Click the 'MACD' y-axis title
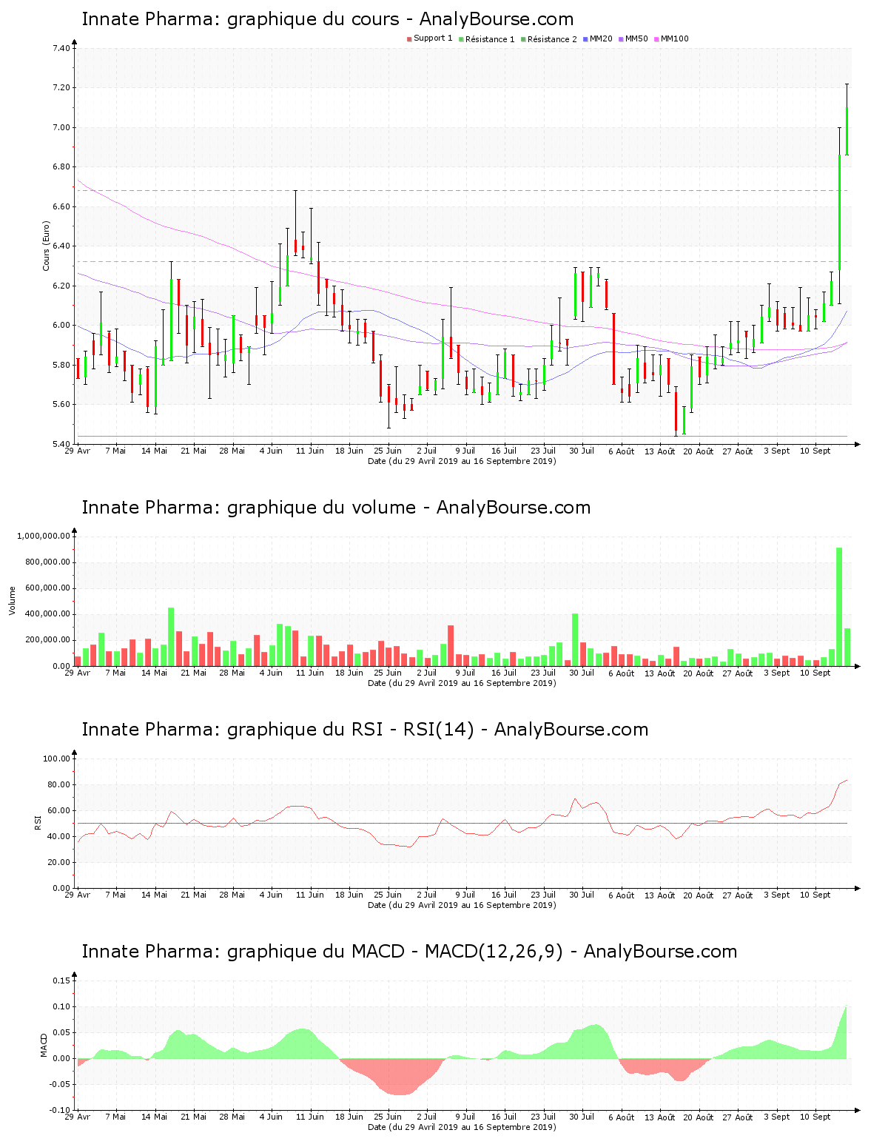This screenshot has height=1147, width=888. [x=44, y=1045]
